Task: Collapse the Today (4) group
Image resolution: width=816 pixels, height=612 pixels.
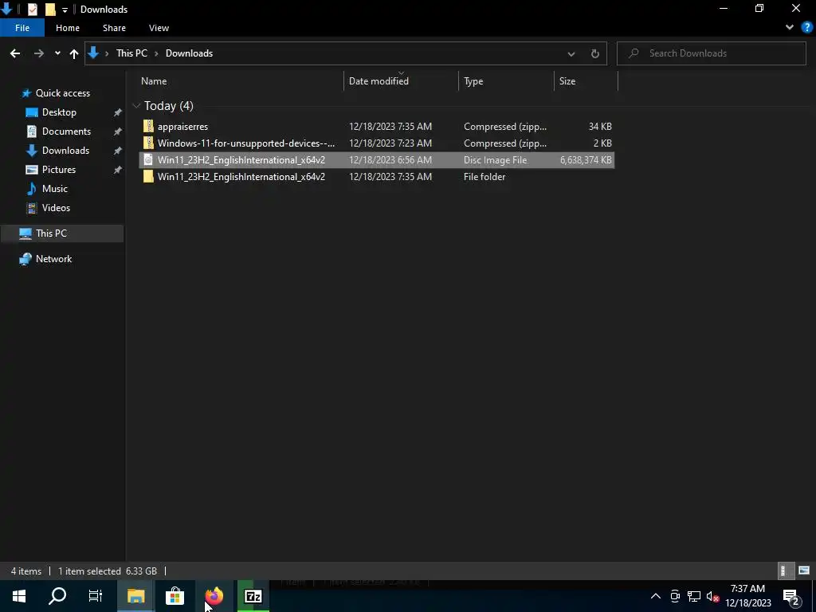Action: 136,106
